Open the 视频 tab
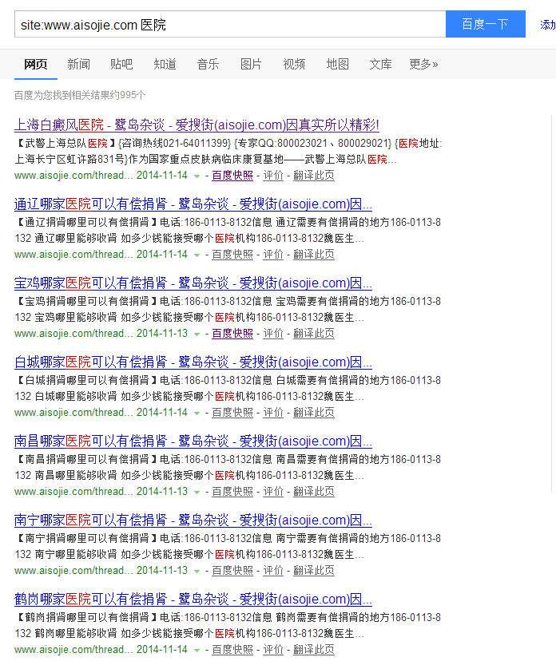556x661 pixels. pos(294,64)
